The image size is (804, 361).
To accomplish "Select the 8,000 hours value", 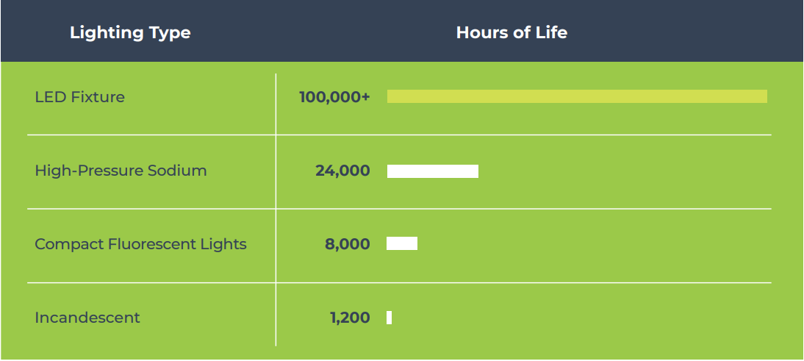I will (347, 244).
